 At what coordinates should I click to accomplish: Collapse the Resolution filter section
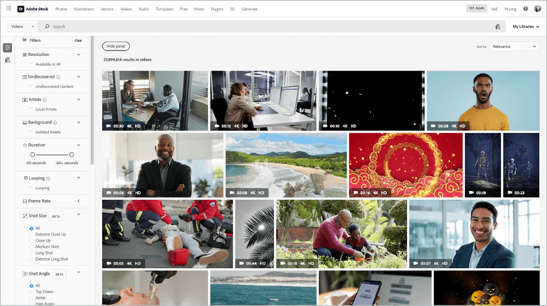coord(78,55)
